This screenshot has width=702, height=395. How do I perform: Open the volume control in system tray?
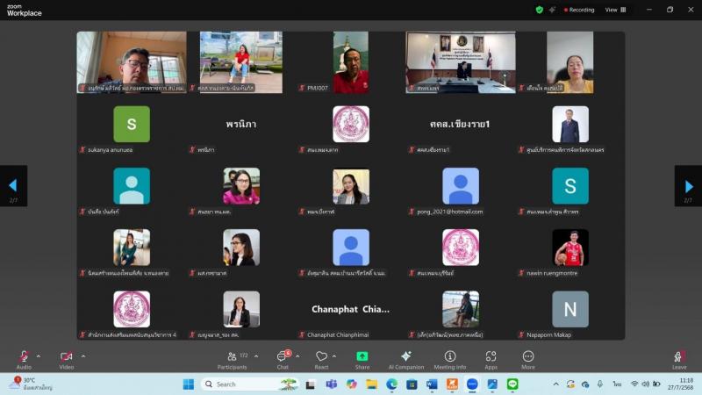click(x=645, y=384)
